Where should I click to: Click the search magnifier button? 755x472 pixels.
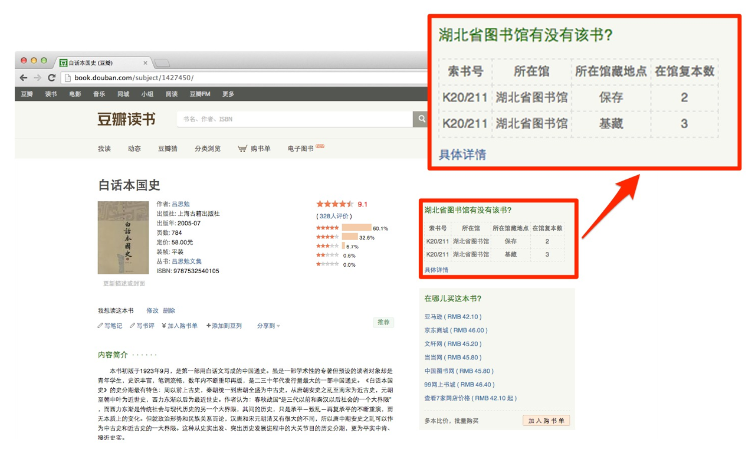421,119
